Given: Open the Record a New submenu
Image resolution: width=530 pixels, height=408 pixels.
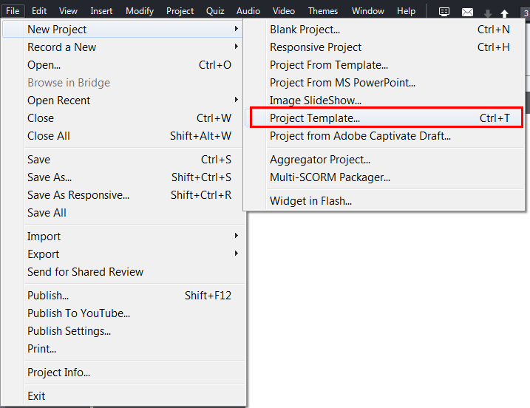Looking at the screenshot, I should coord(62,47).
